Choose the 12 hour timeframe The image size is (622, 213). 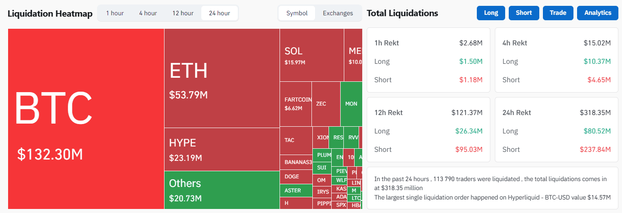182,13
